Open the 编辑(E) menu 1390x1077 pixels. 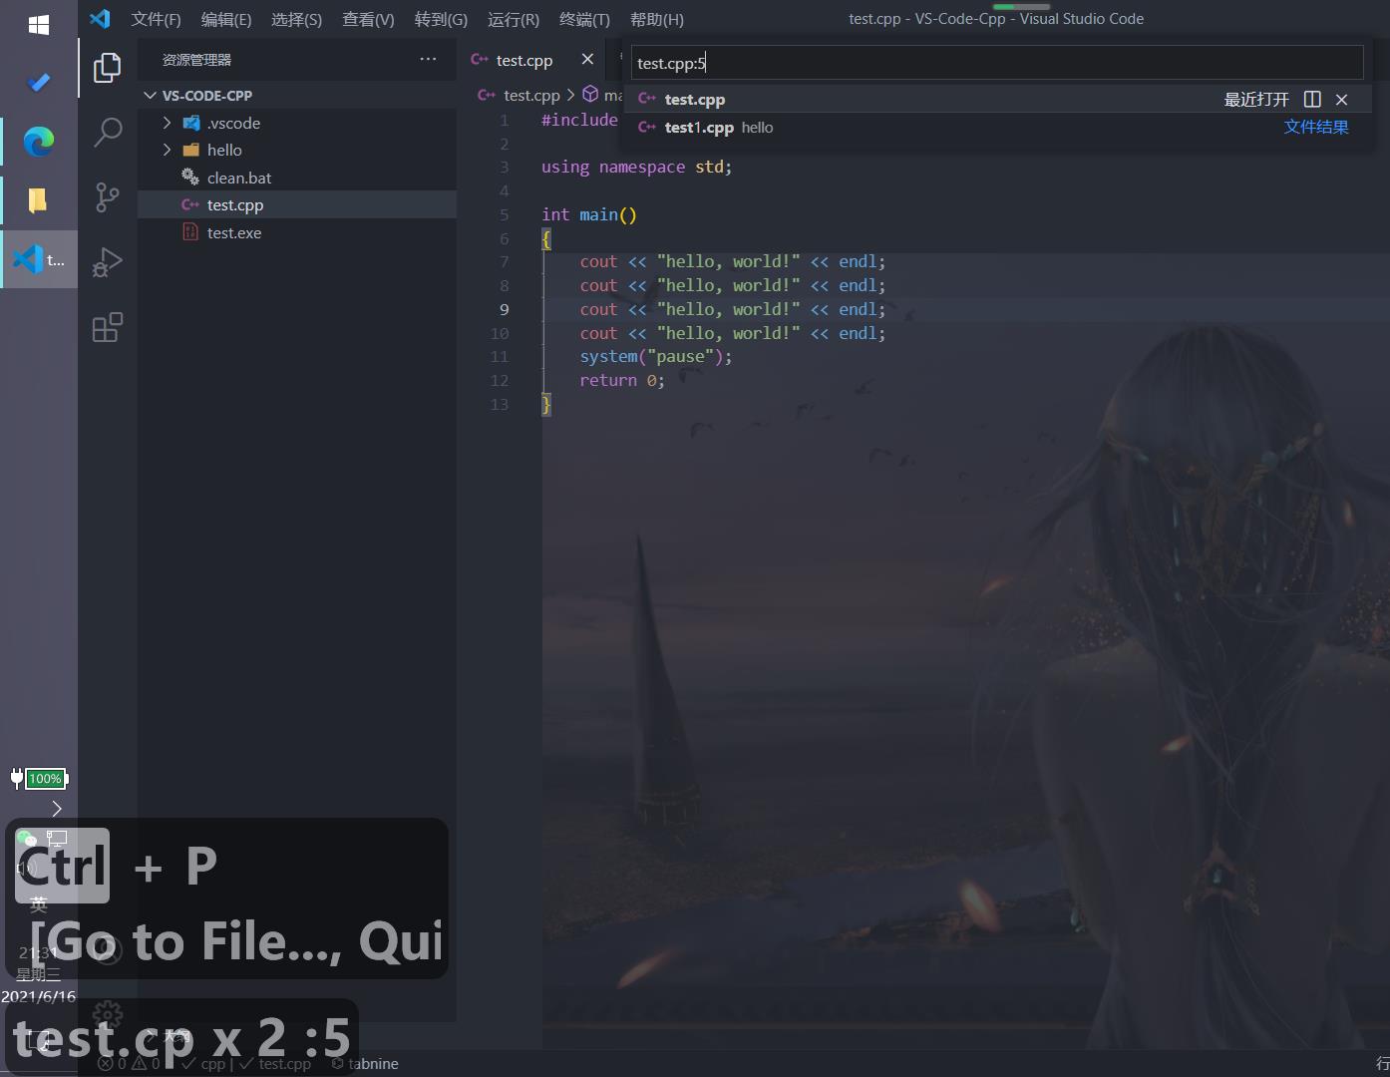[x=226, y=19]
